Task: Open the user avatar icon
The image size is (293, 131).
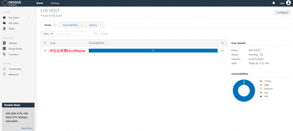Action: [x=288, y=3]
